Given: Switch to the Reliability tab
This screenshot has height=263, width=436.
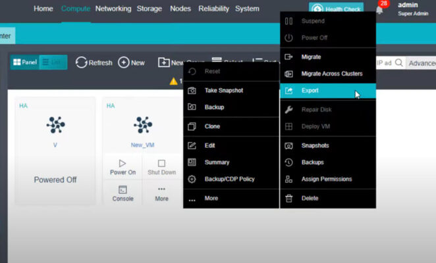Looking at the screenshot, I should coord(213,9).
